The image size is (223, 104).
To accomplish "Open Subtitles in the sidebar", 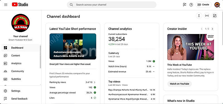I will 20,79.
